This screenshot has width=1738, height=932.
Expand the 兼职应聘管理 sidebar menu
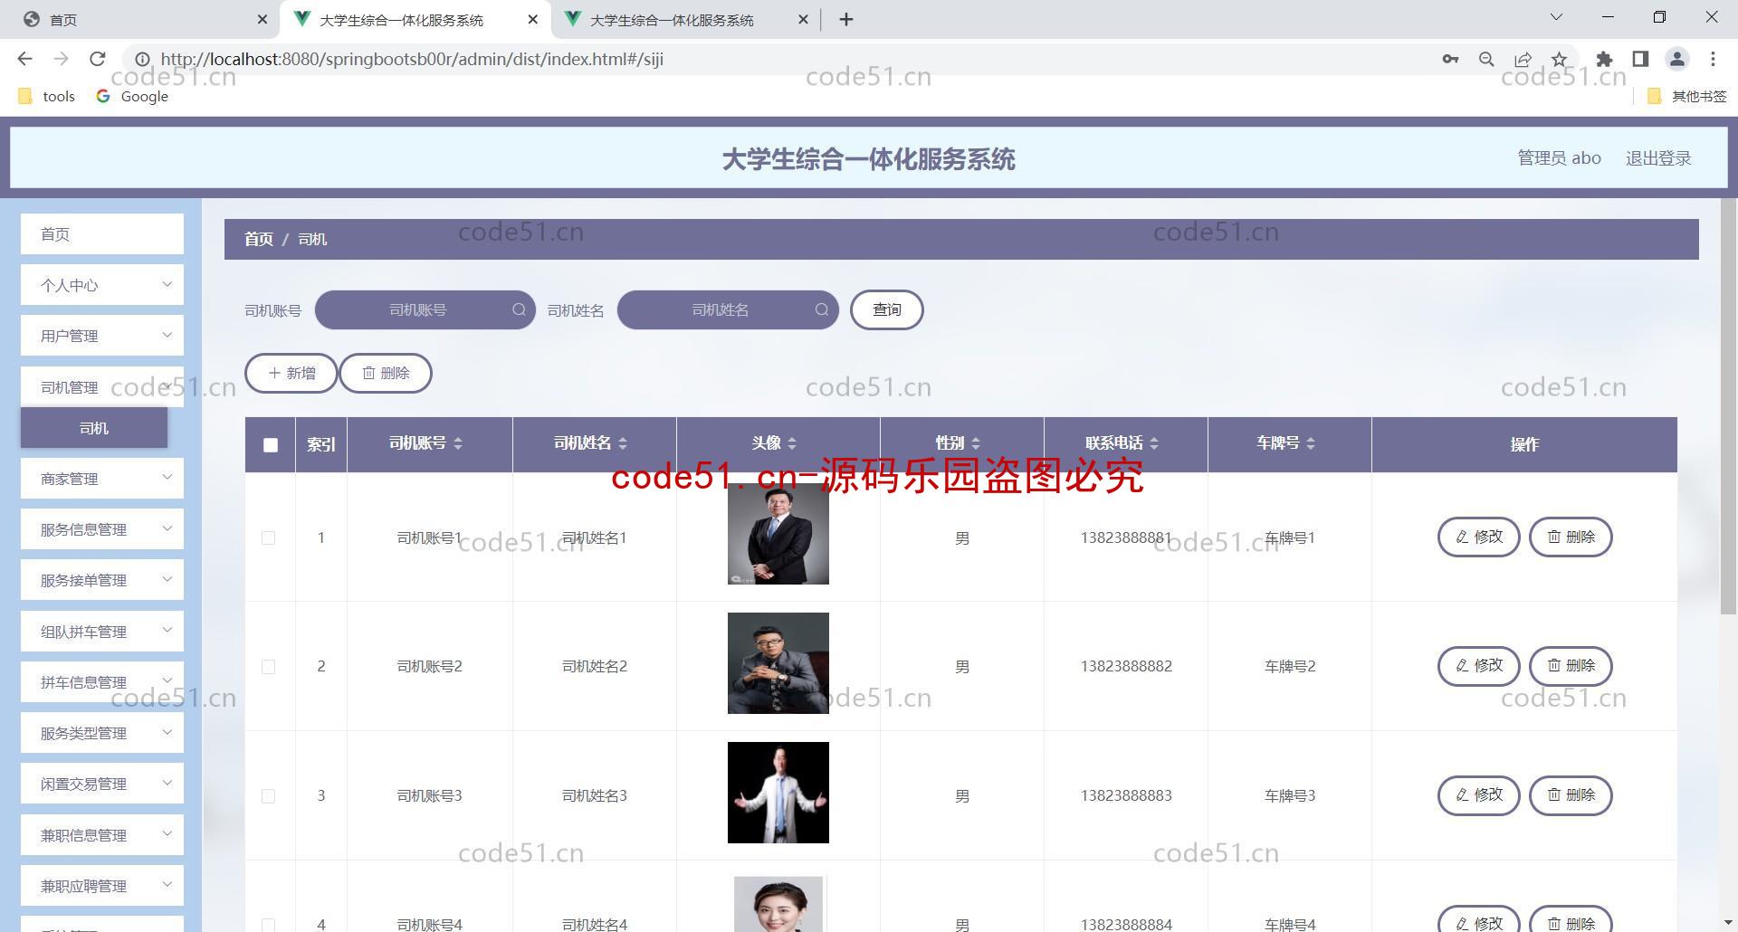tap(102, 886)
